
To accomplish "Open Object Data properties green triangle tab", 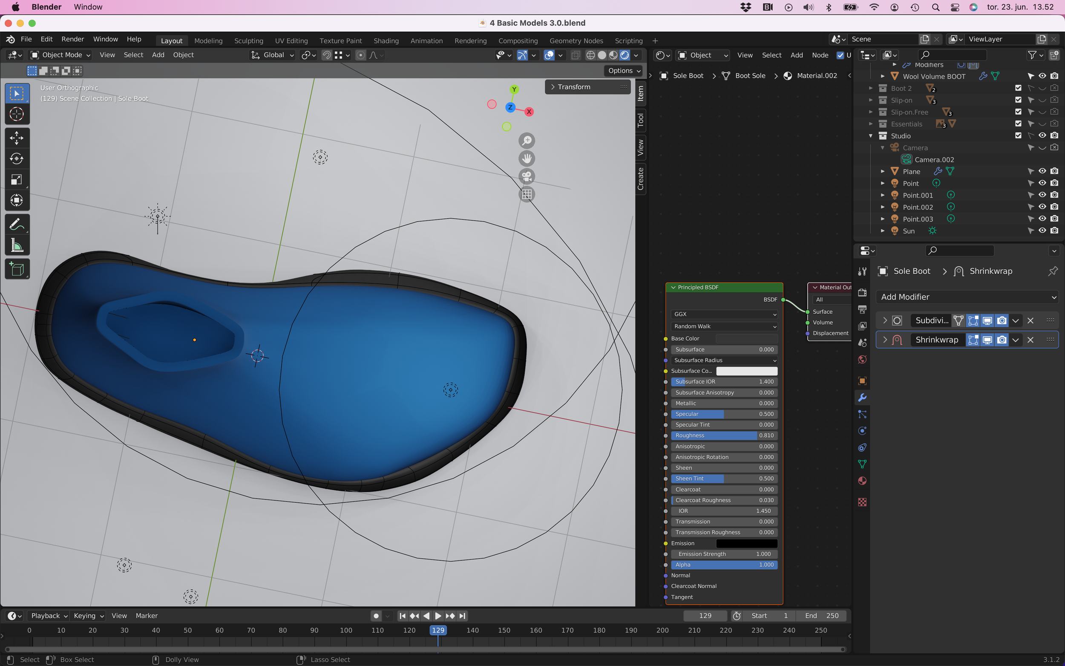I will tap(862, 464).
